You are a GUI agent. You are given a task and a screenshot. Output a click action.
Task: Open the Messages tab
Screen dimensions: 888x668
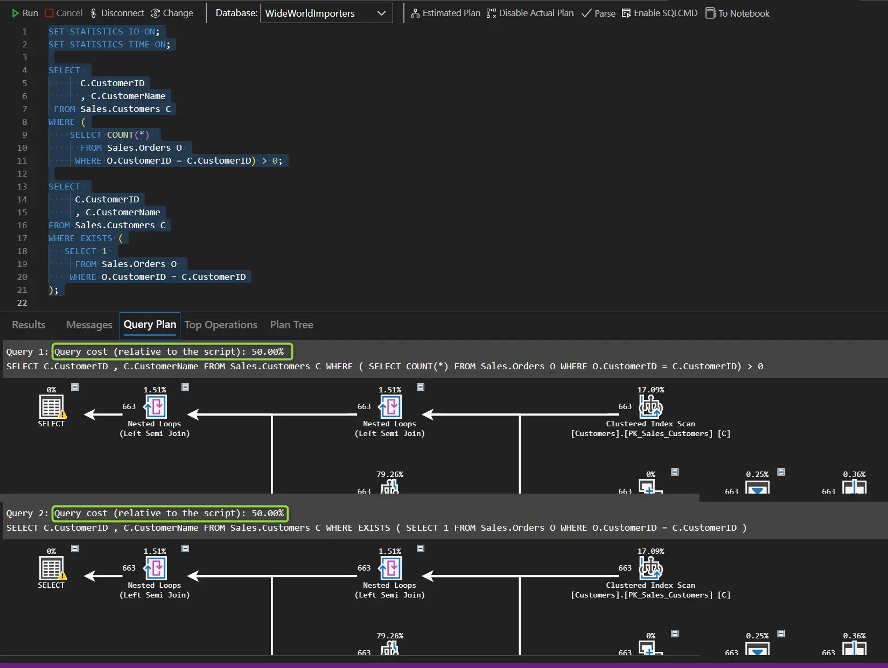tap(89, 325)
